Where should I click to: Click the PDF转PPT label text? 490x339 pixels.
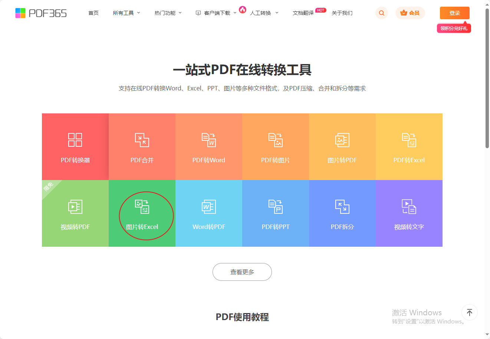(276, 227)
